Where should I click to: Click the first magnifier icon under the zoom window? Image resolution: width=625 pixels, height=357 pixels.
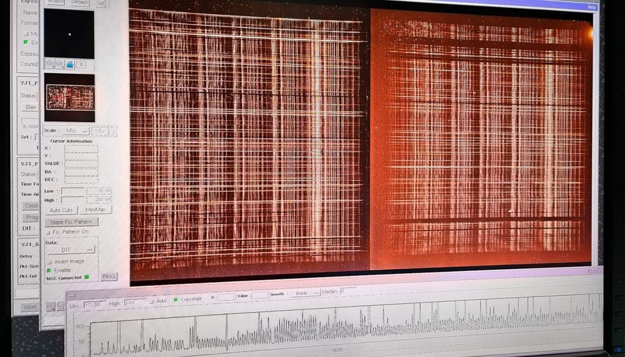(50, 63)
